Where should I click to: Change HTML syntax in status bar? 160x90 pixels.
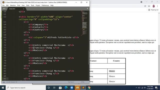pos(83,82)
